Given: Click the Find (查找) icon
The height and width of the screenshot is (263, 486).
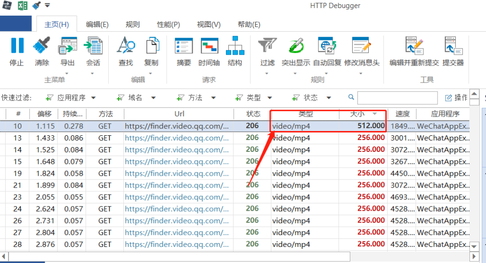Looking at the screenshot, I should pos(125,46).
